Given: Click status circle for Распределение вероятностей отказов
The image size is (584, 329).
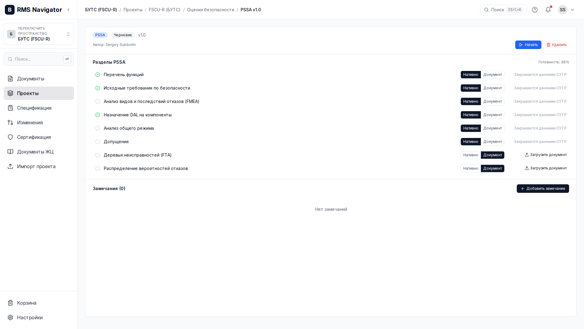Looking at the screenshot, I should [x=98, y=168].
